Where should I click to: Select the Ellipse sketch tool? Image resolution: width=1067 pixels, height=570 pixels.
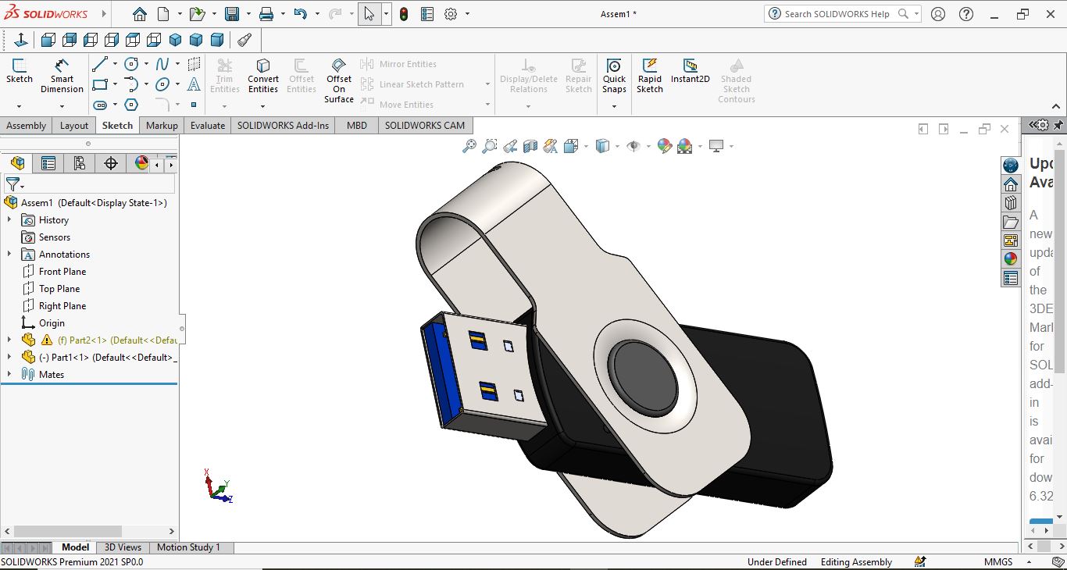(x=162, y=84)
